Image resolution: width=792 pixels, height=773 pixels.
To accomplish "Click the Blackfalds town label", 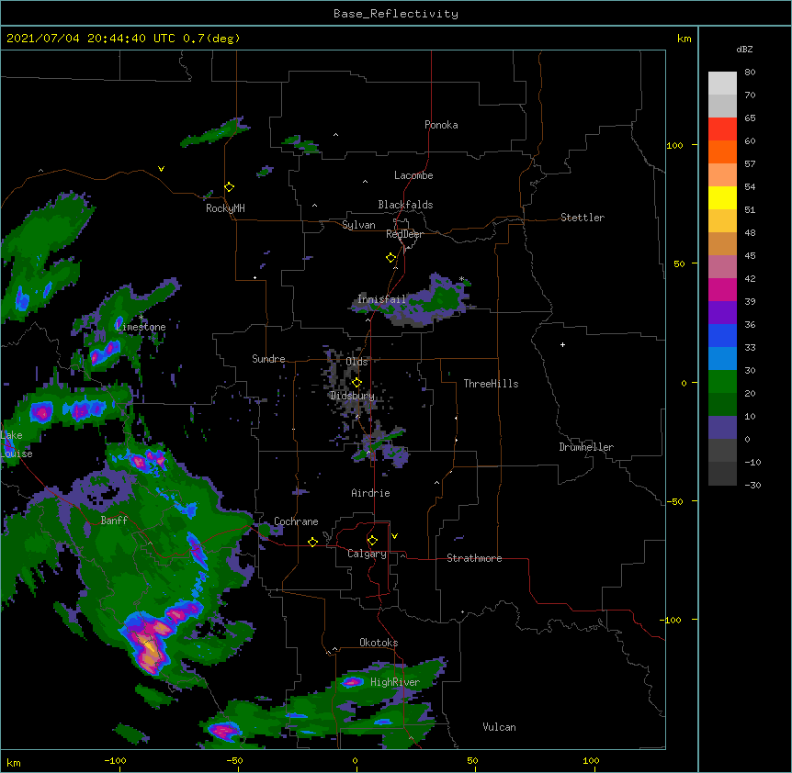I will pyautogui.click(x=405, y=205).
